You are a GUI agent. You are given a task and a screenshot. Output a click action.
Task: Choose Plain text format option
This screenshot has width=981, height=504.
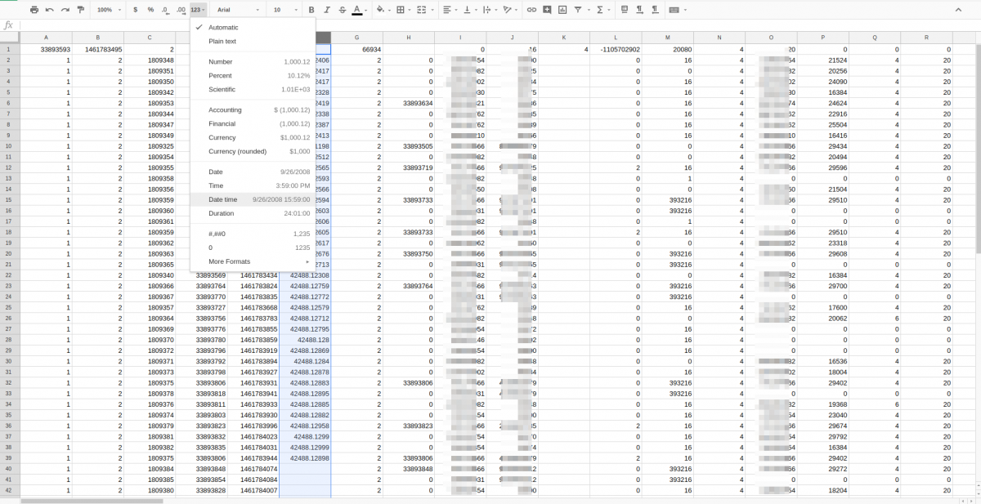(222, 41)
